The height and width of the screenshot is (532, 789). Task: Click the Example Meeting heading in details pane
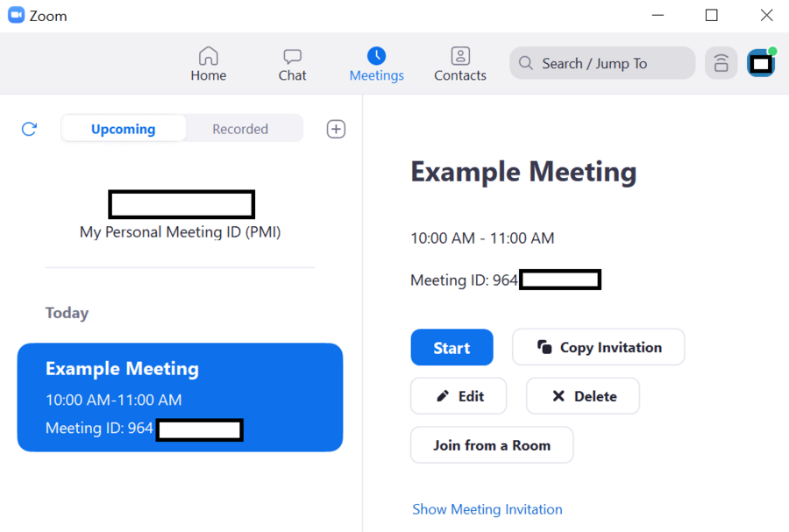[x=523, y=172]
